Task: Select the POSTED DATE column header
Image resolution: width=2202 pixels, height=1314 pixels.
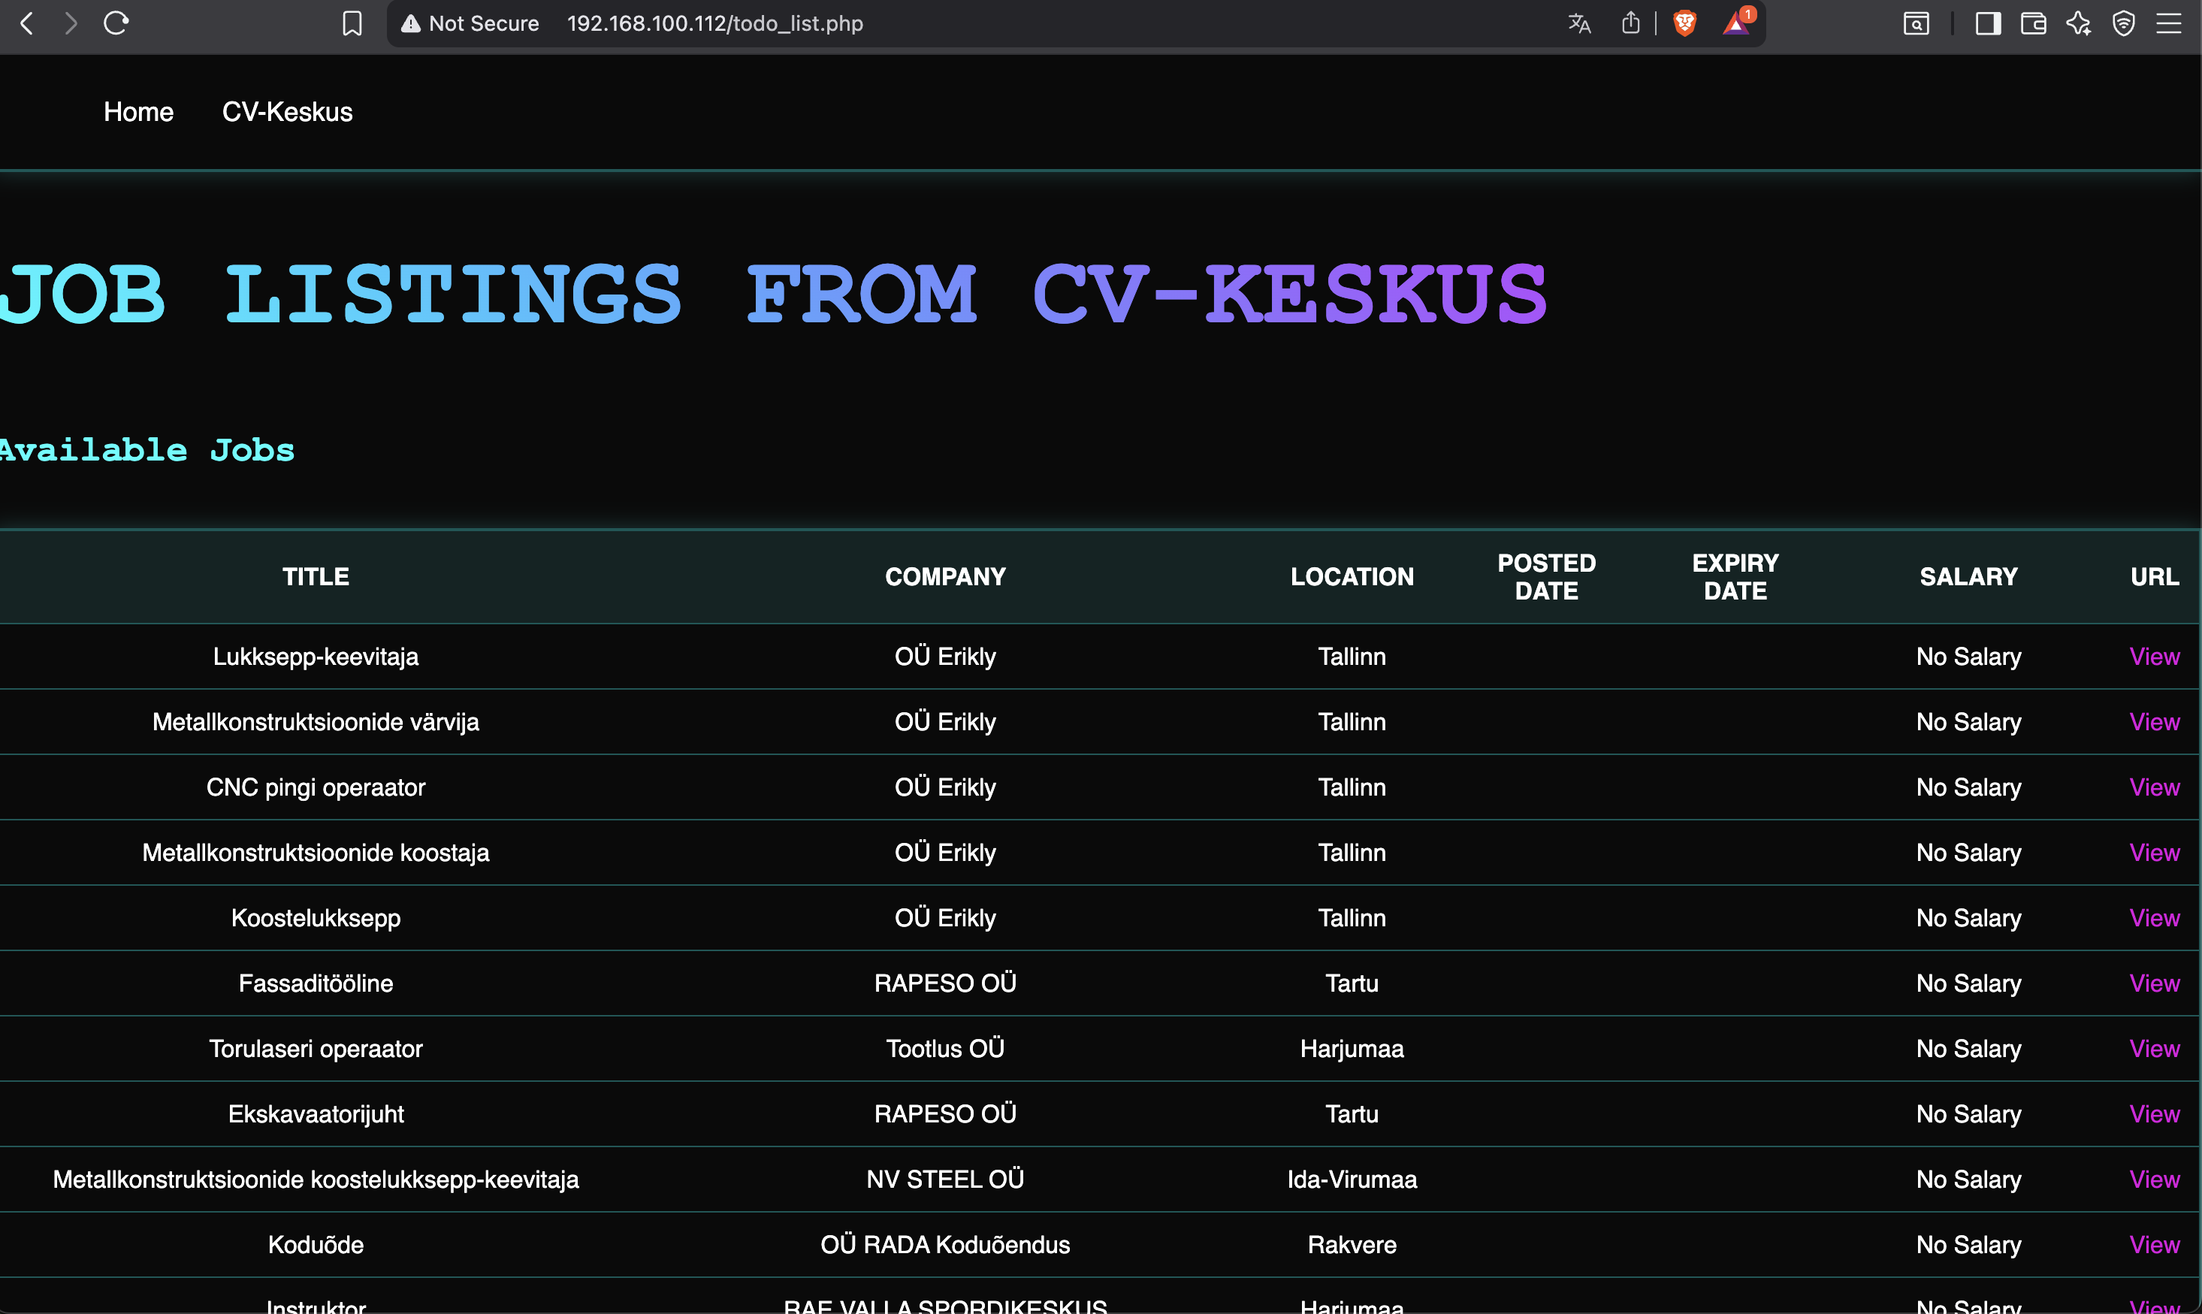Action: (x=1546, y=576)
